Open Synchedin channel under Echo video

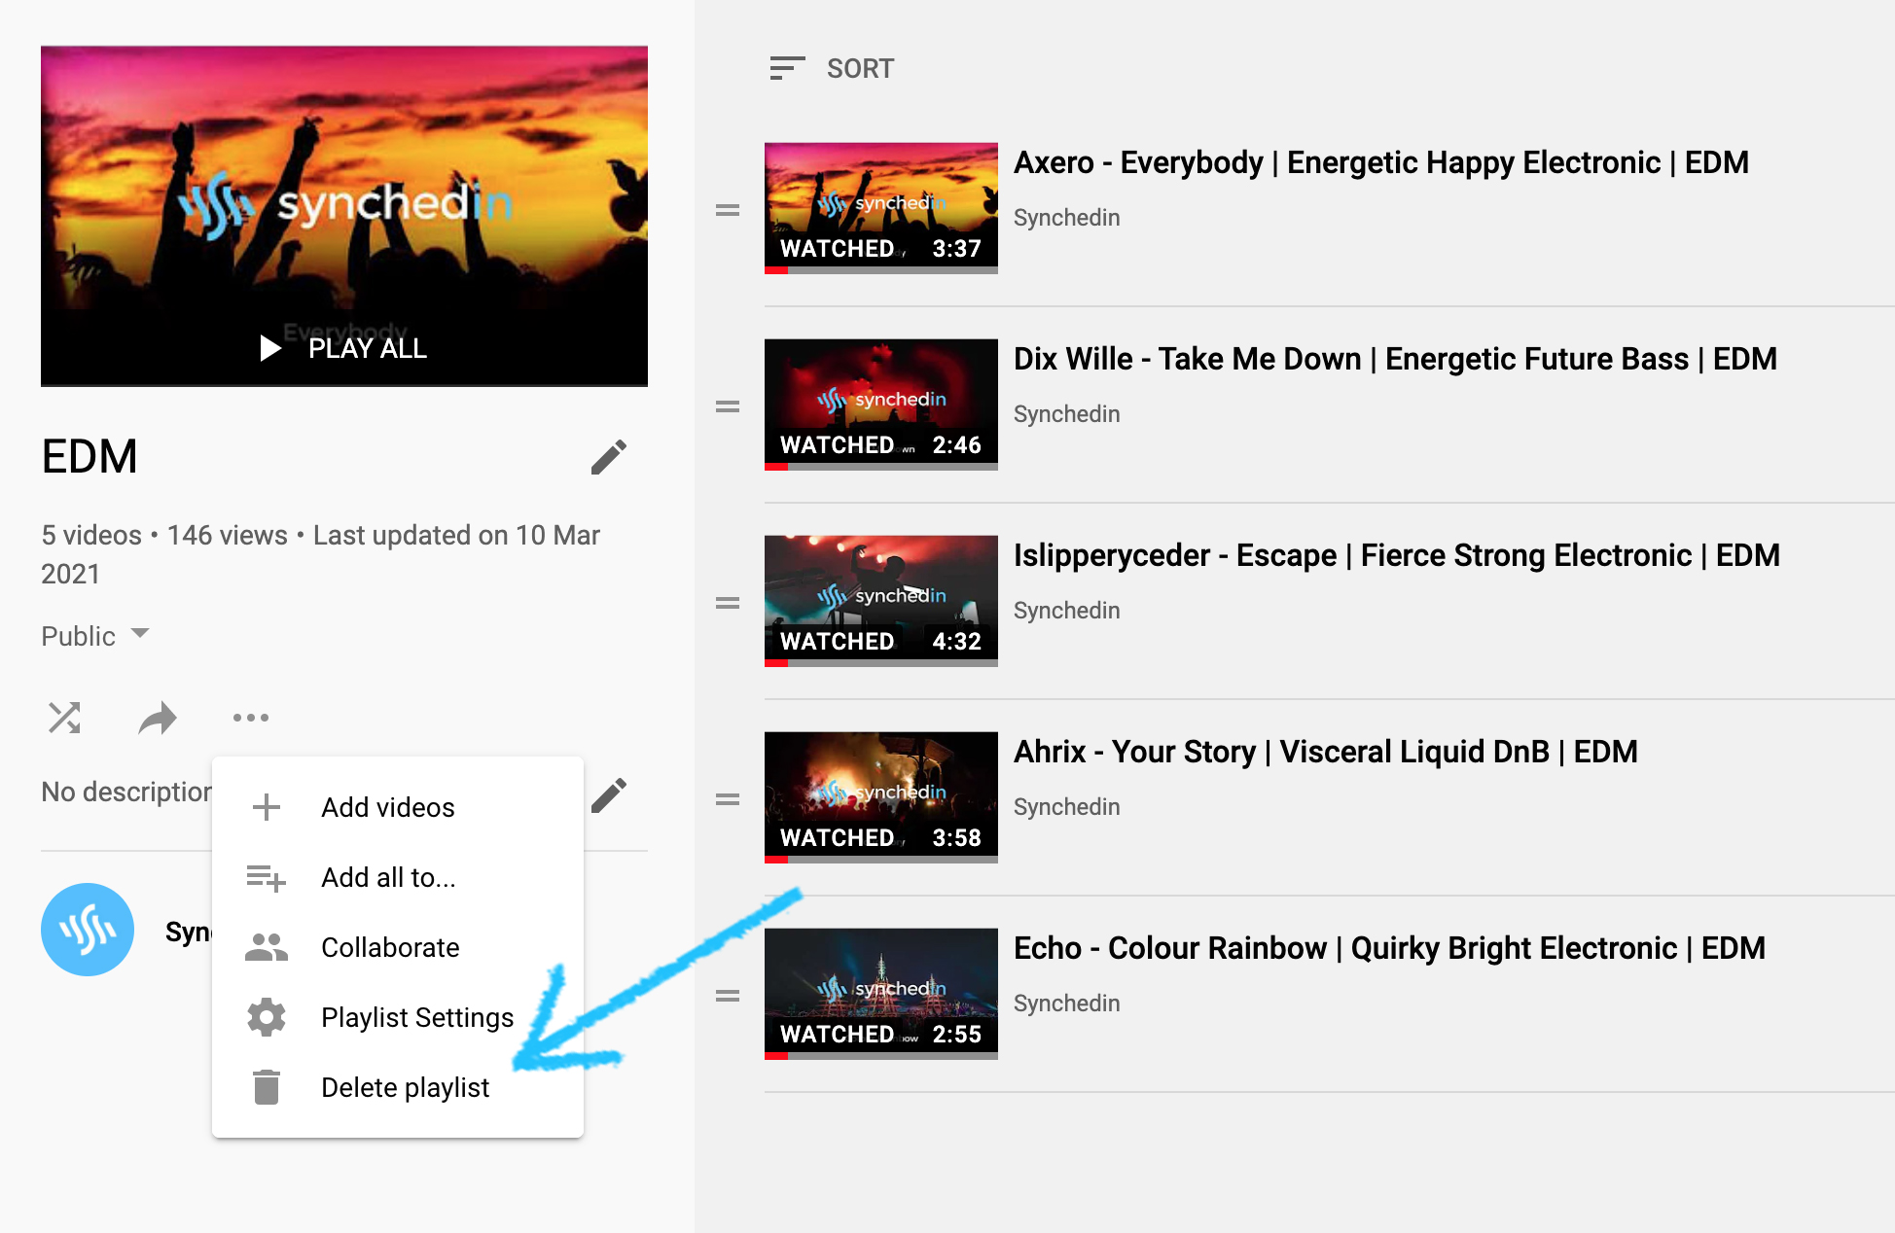(x=1067, y=1004)
